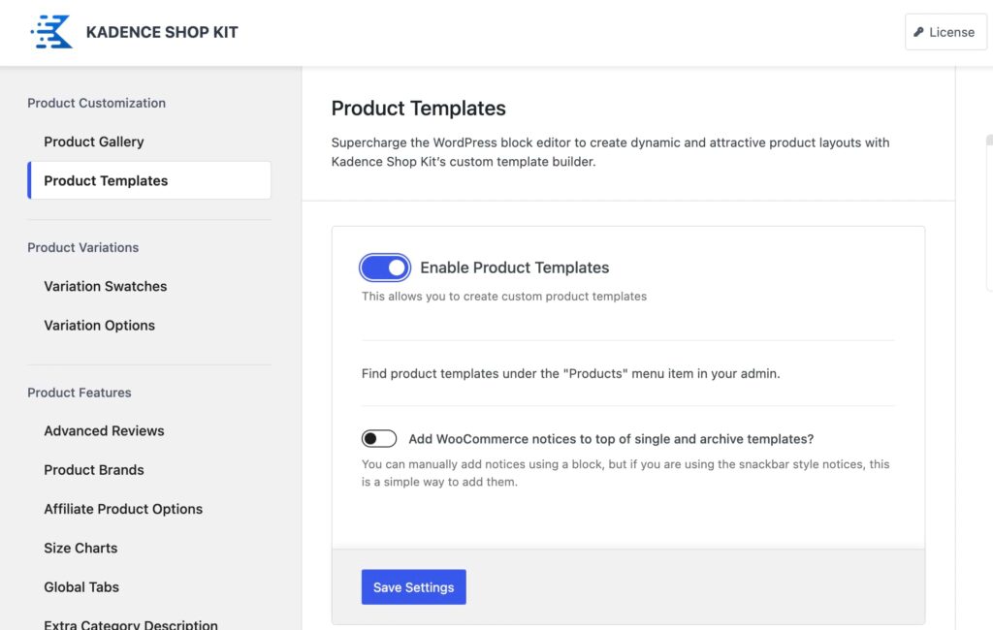Image resolution: width=993 pixels, height=630 pixels.
Task: Select the Product Templates menu item
Action: 149,180
